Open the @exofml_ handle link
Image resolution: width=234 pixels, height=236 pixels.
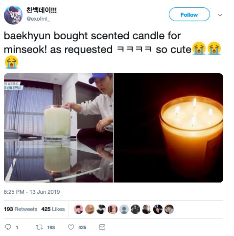tap(38, 19)
